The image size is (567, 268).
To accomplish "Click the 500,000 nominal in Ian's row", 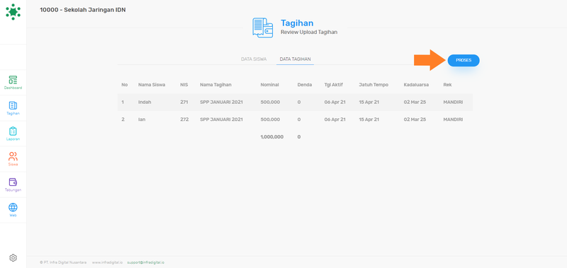I will 270,120.
